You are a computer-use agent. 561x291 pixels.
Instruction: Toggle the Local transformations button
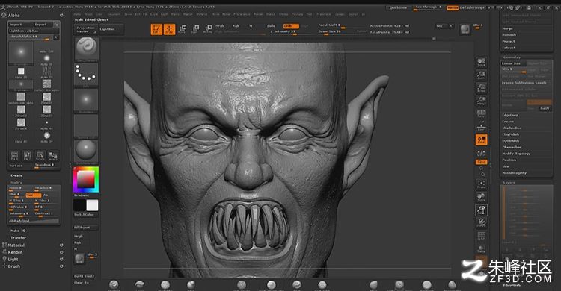point(481,140)
